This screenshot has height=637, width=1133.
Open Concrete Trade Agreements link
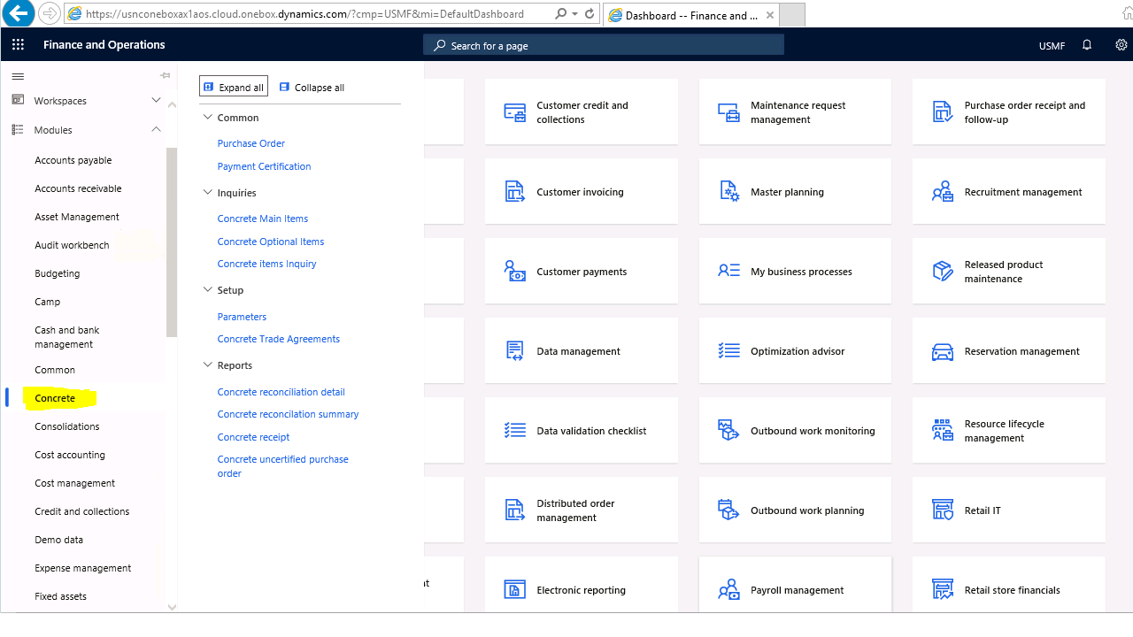coord(279,339)
